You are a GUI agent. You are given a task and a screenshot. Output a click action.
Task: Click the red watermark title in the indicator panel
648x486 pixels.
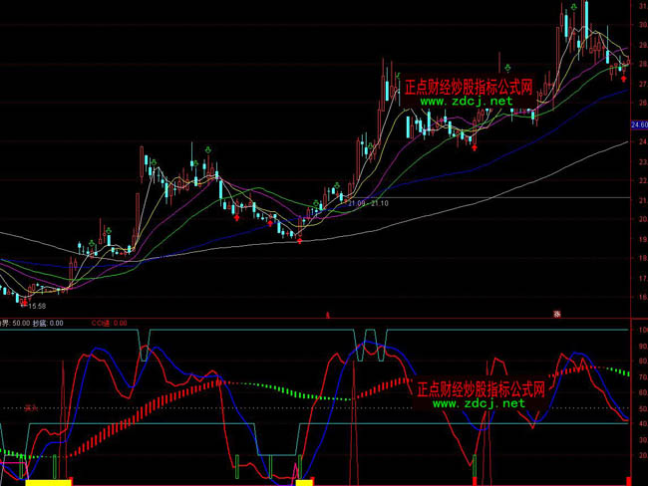click(x=482, y=388)
